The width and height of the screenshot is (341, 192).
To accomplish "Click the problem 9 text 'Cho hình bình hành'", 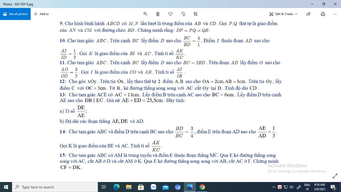I will (85, 24).
